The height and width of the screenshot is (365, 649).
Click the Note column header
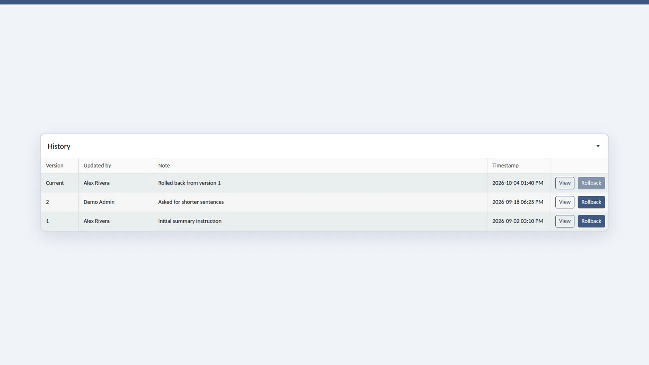point(164,165)
